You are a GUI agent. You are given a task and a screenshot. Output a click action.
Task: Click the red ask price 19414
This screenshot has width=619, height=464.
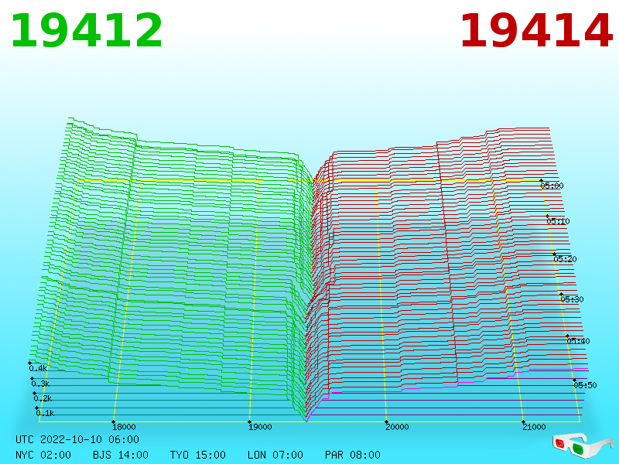(x=536, y=31)
